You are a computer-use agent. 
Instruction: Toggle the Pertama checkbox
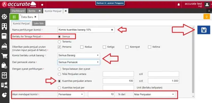pos(59,47)
